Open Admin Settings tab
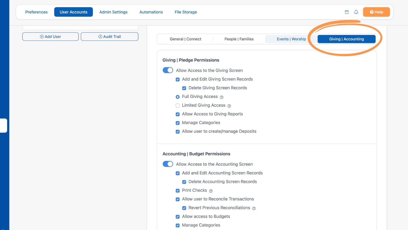 (113, 12)
